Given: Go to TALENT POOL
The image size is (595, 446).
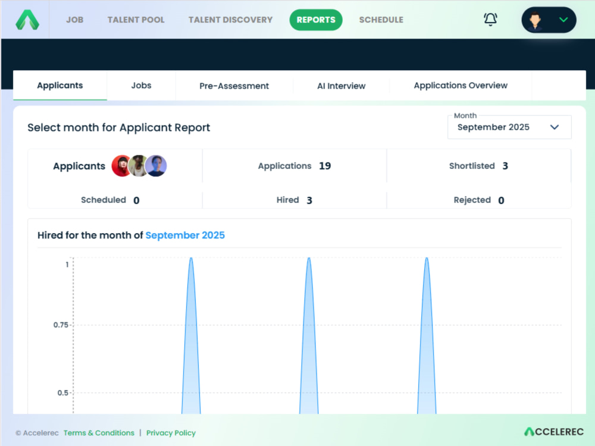Looking at the screenshot, I should click(x=136, y=20).
